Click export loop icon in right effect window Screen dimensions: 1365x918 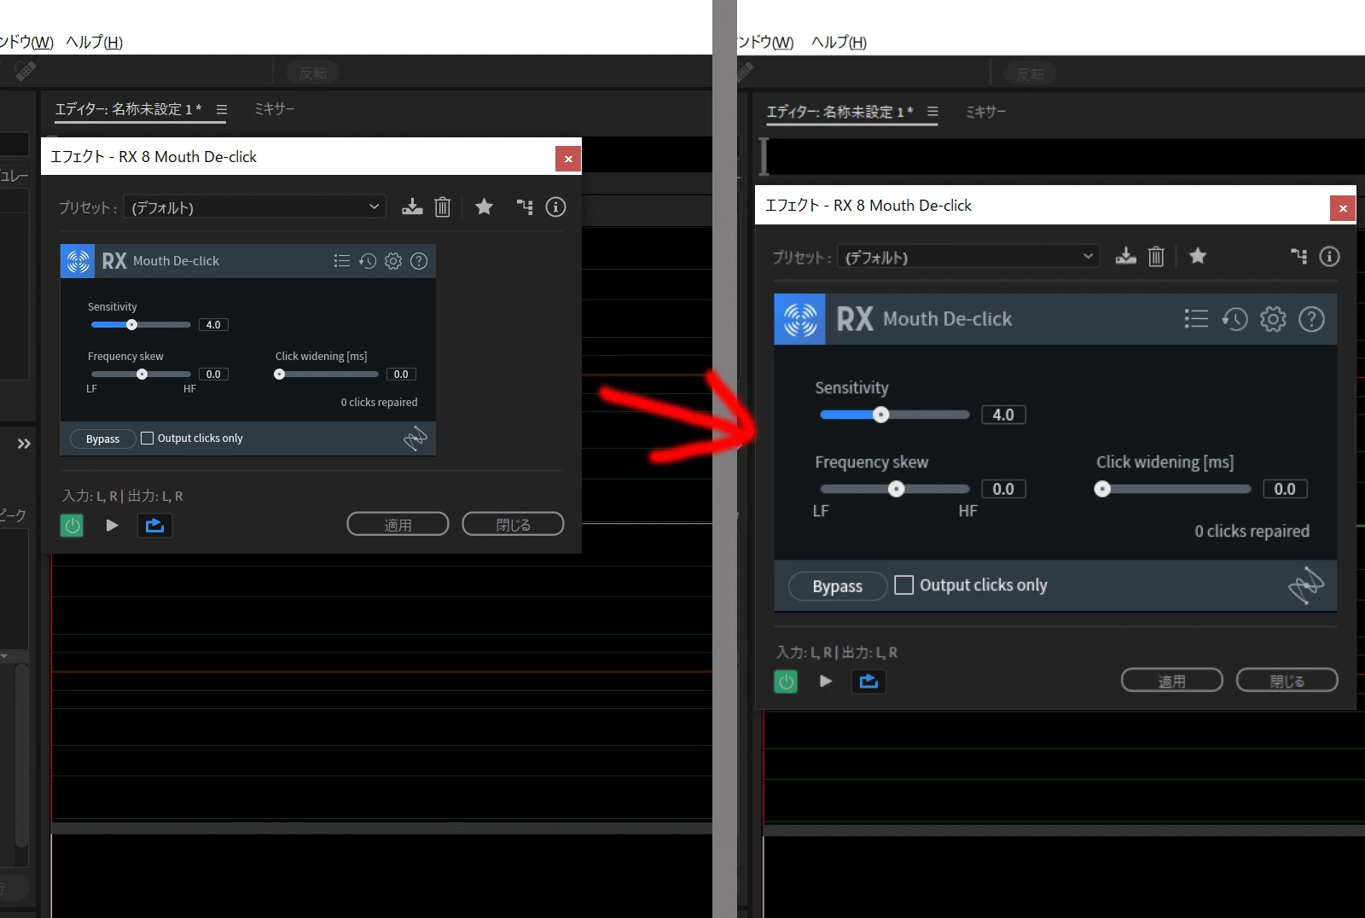tap(868, 681)
